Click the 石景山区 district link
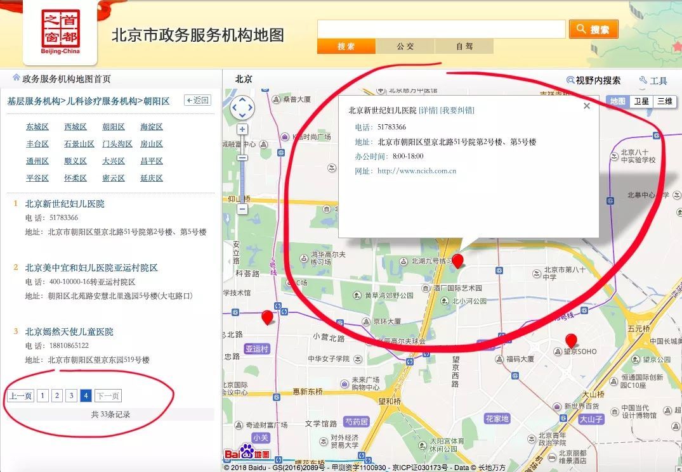Image resolution: width=682 pixels, height=472 pixels. point(79,144)
